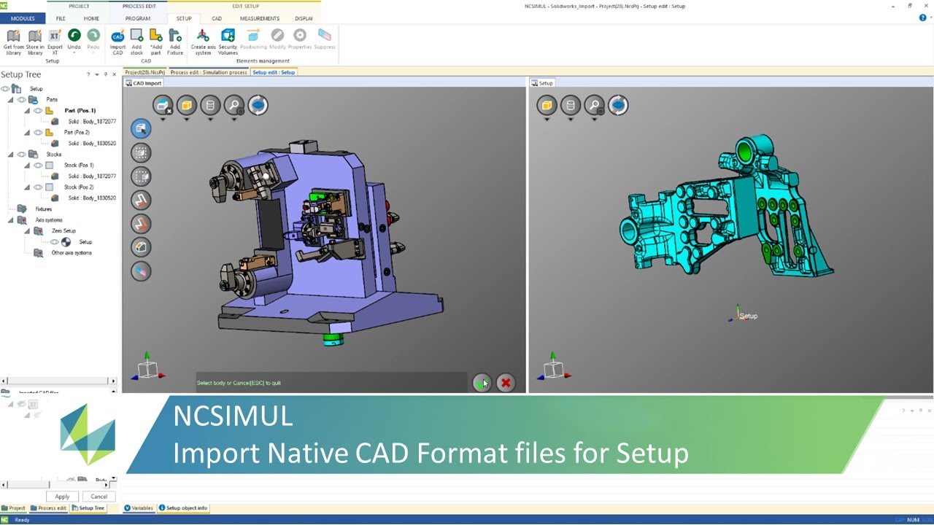
Task: Toggle visibility of Part (Pos.1)
Action: point(38,111)
